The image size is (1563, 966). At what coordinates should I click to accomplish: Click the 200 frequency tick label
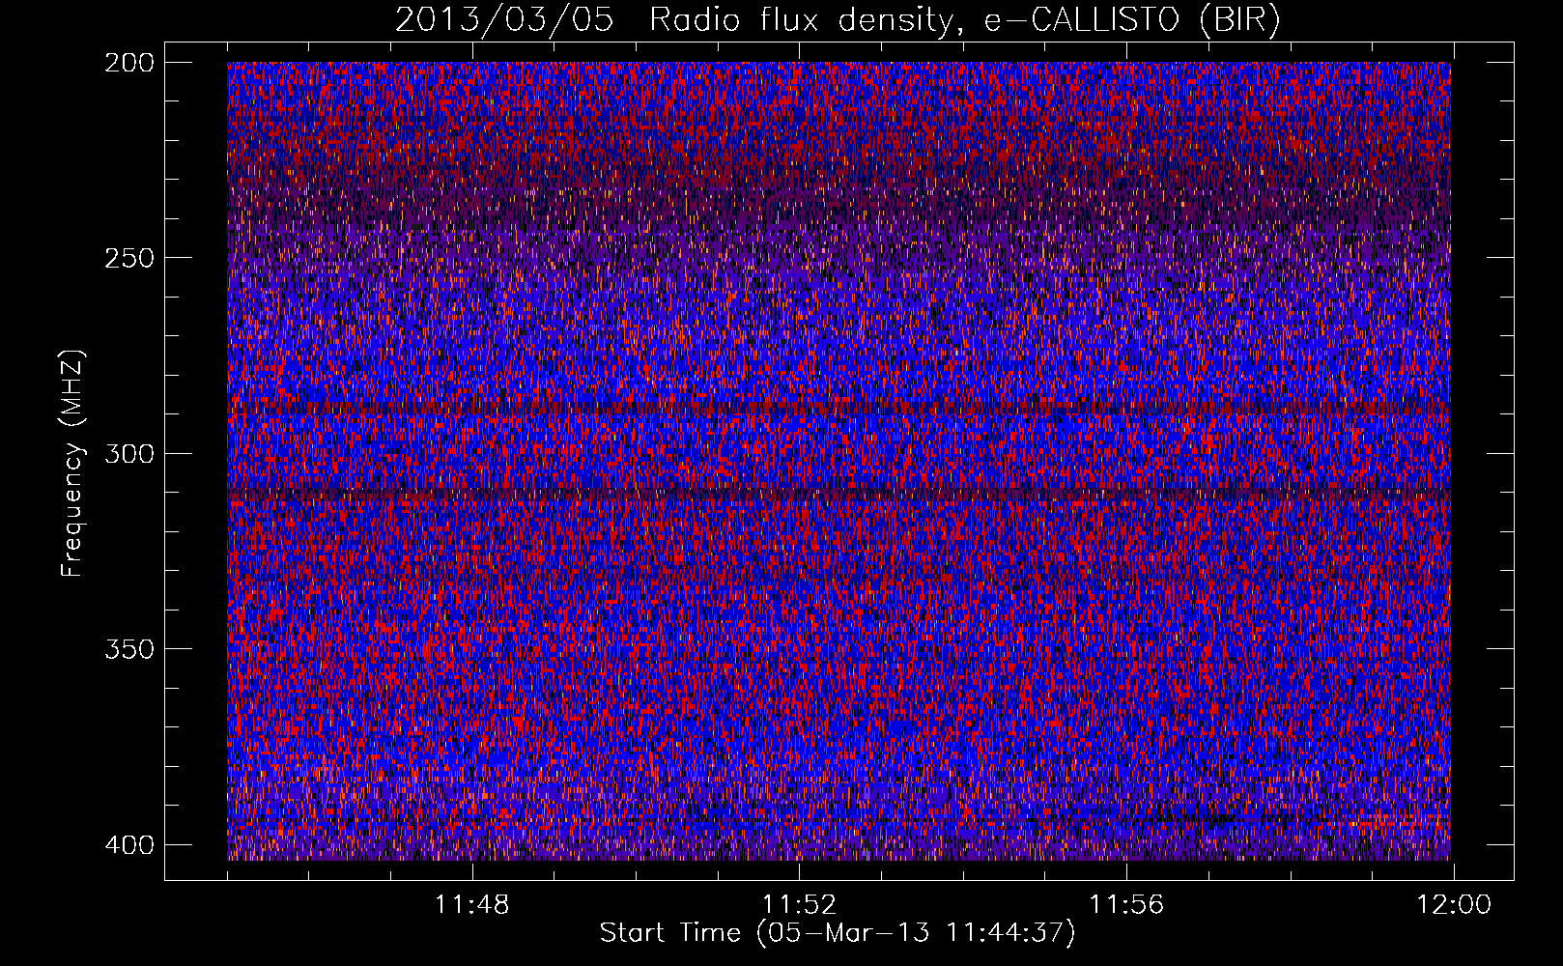tap(128, 63)
